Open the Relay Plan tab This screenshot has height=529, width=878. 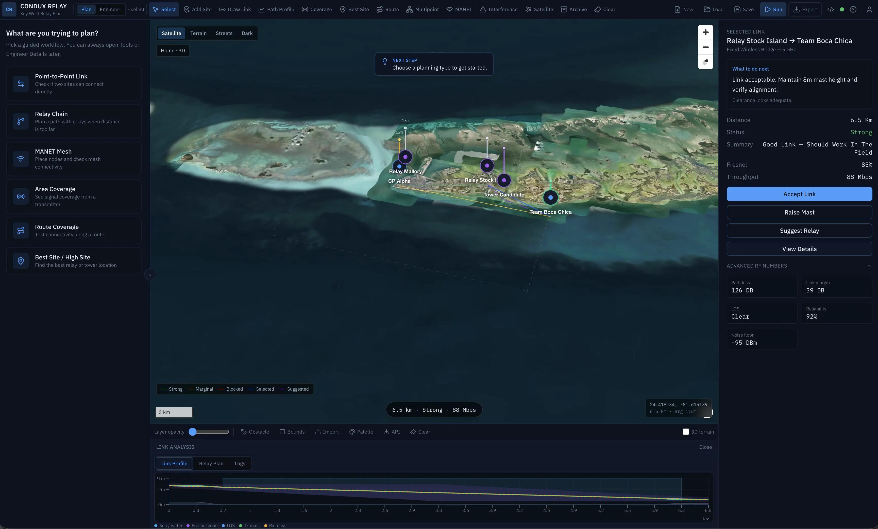point(211,464)
